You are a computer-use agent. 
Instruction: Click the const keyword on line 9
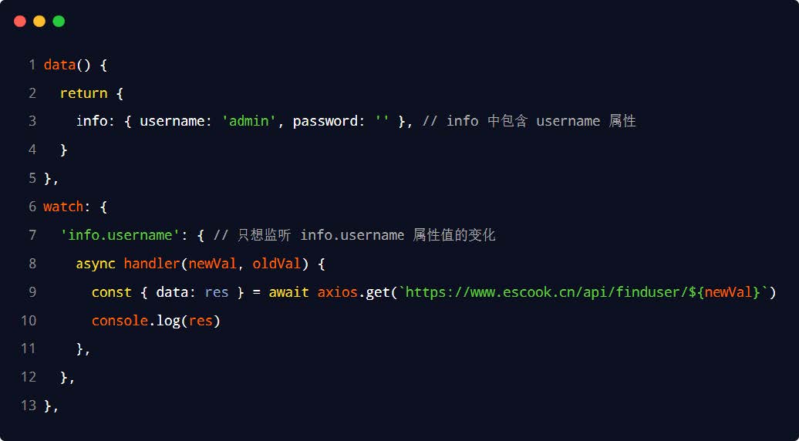point(111,292)
